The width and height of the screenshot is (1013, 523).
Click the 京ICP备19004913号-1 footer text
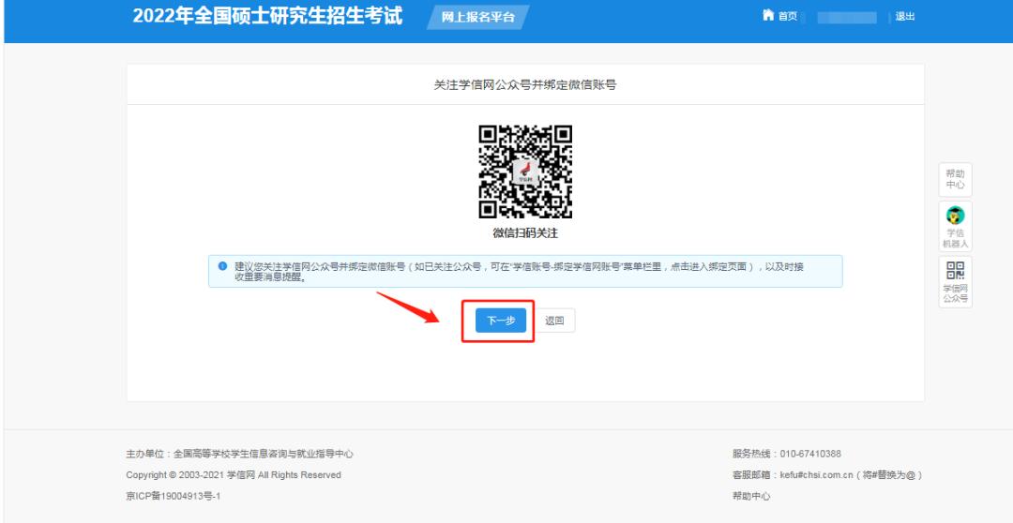pos(174,496)
